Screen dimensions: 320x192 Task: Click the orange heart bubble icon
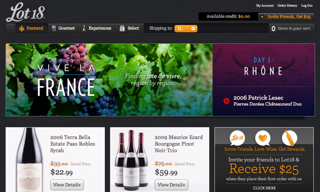(263, 138)
